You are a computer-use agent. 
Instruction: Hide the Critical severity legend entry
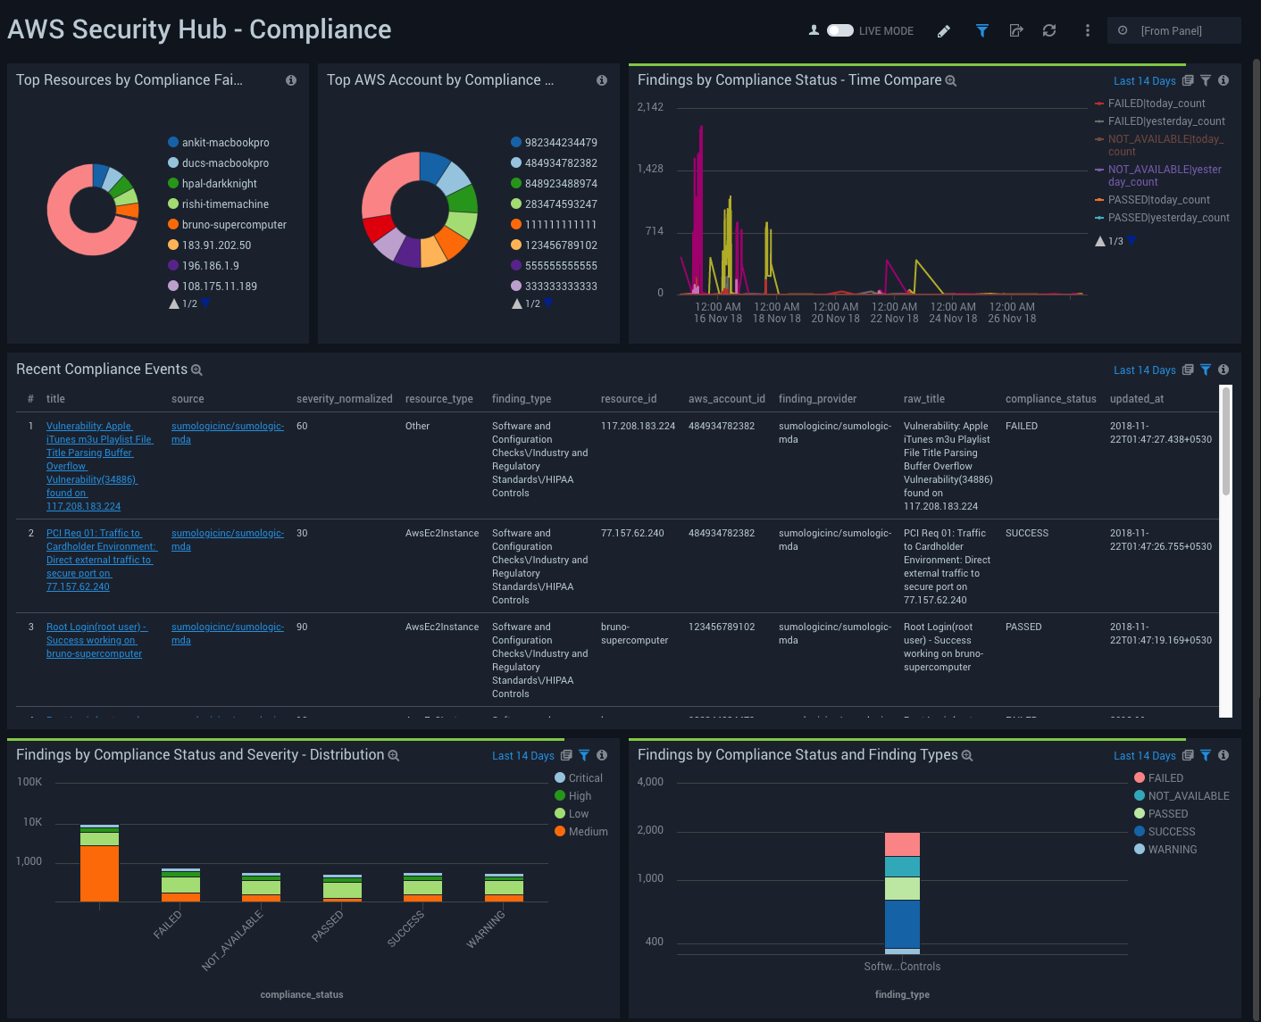coord(580,777)
